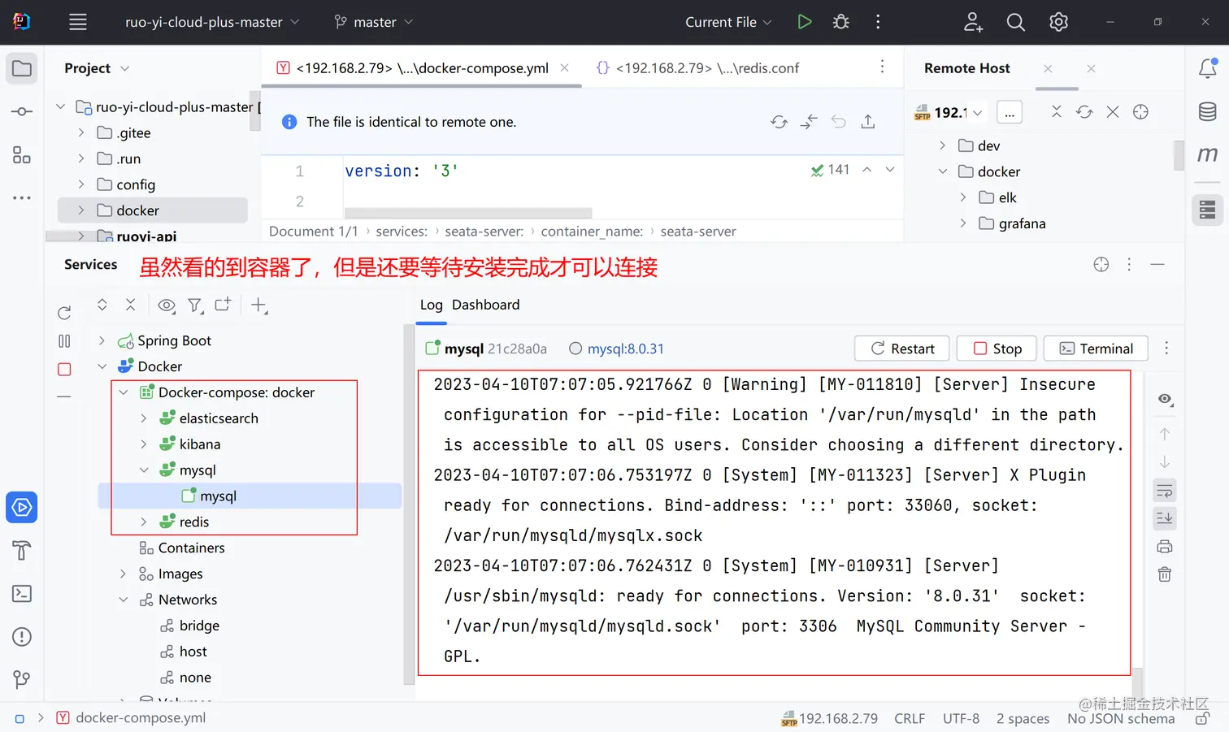The height and width of the screenshot is (732, 1229).
Task: Stop the selected service red square
Action: (x=64, y=369)
